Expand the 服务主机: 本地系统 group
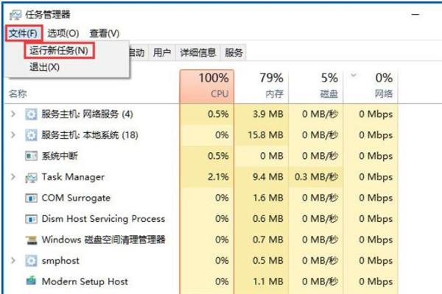442x294 pixels. pyautogui.click(x=13, y=135)
